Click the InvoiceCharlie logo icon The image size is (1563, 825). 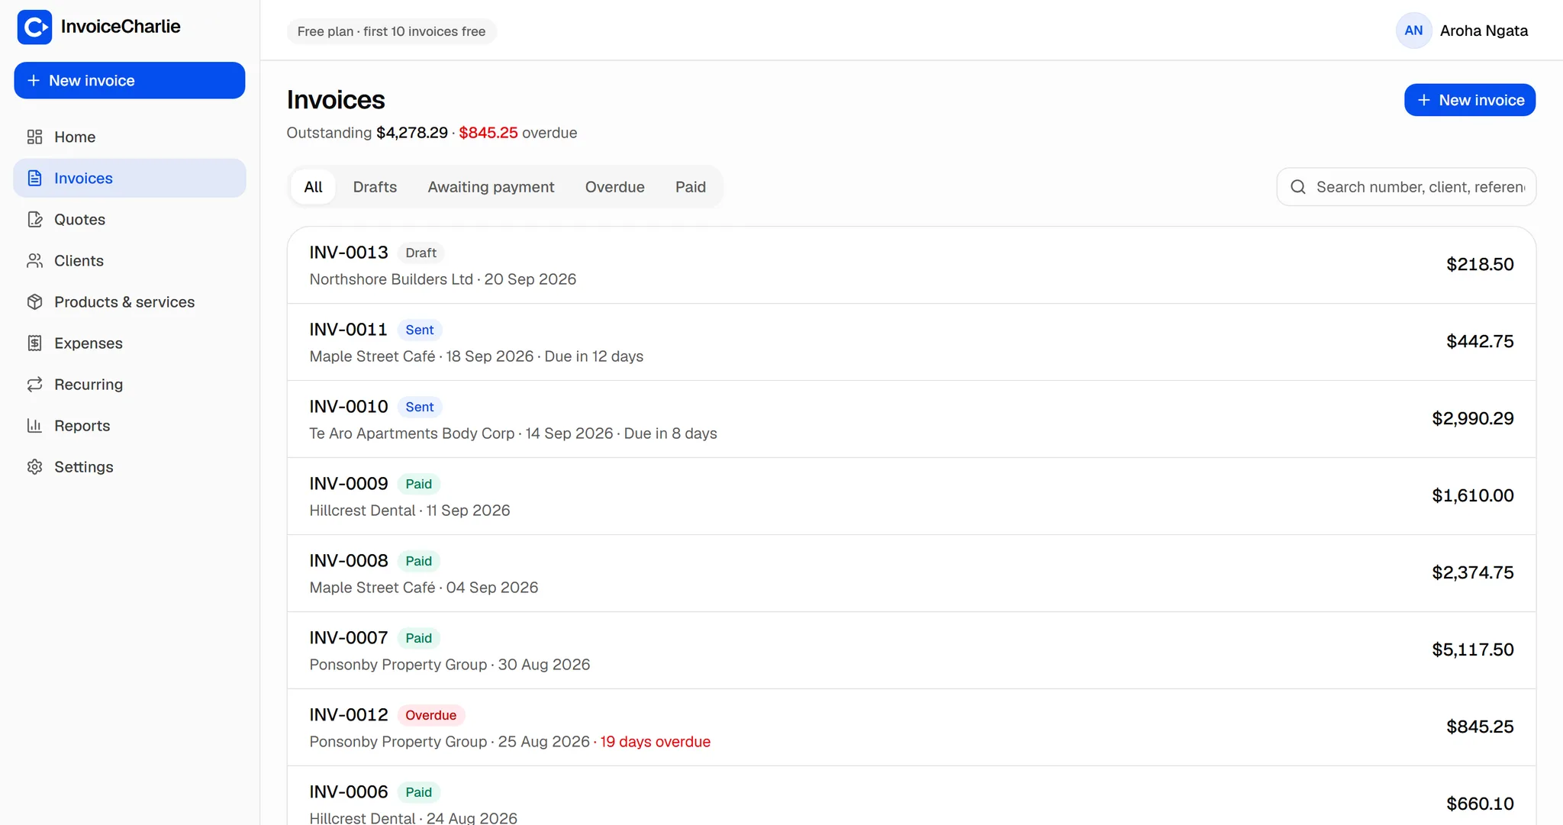34,27
